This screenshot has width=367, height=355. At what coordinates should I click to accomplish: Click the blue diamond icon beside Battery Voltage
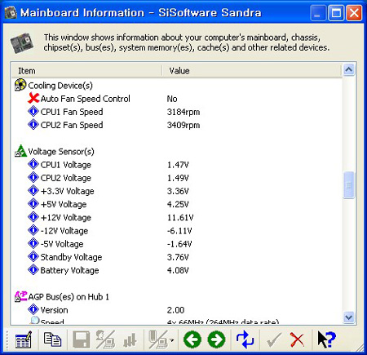(x=33, y=270)
